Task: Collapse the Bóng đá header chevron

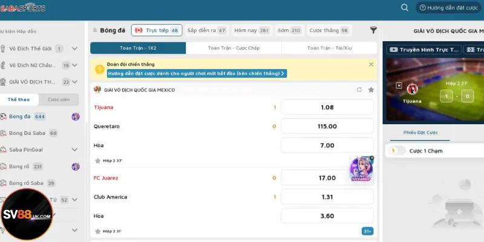Action: (95, 30)
